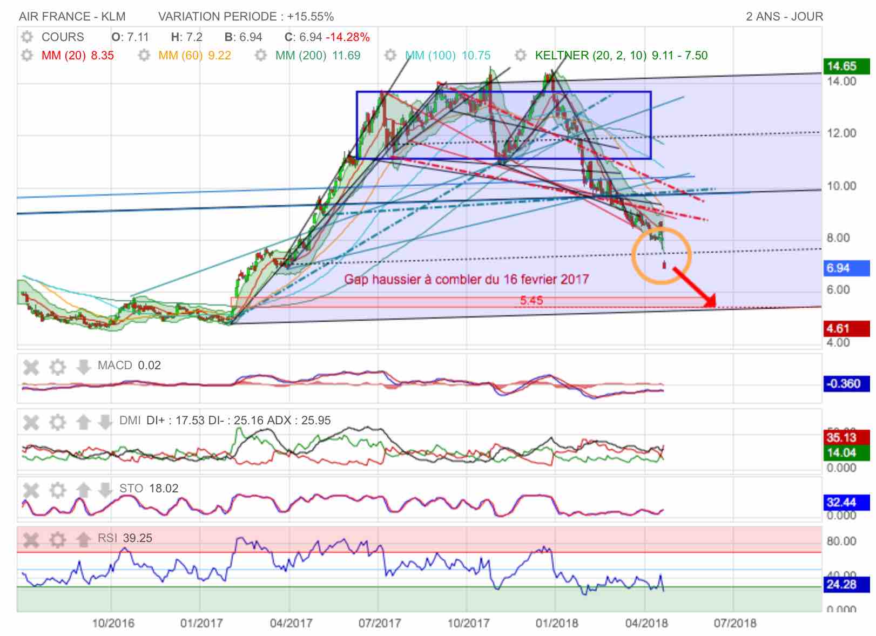Move the STO panel up
This screenshot has width=876, height=636.
pos(83,490)
